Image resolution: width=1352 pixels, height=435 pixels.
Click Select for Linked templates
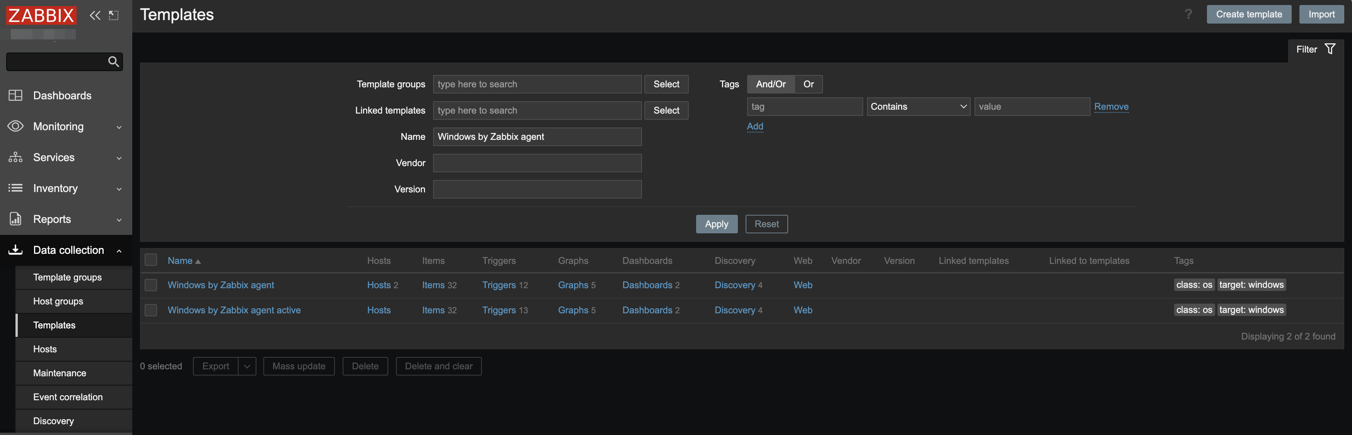pos(666,110)
